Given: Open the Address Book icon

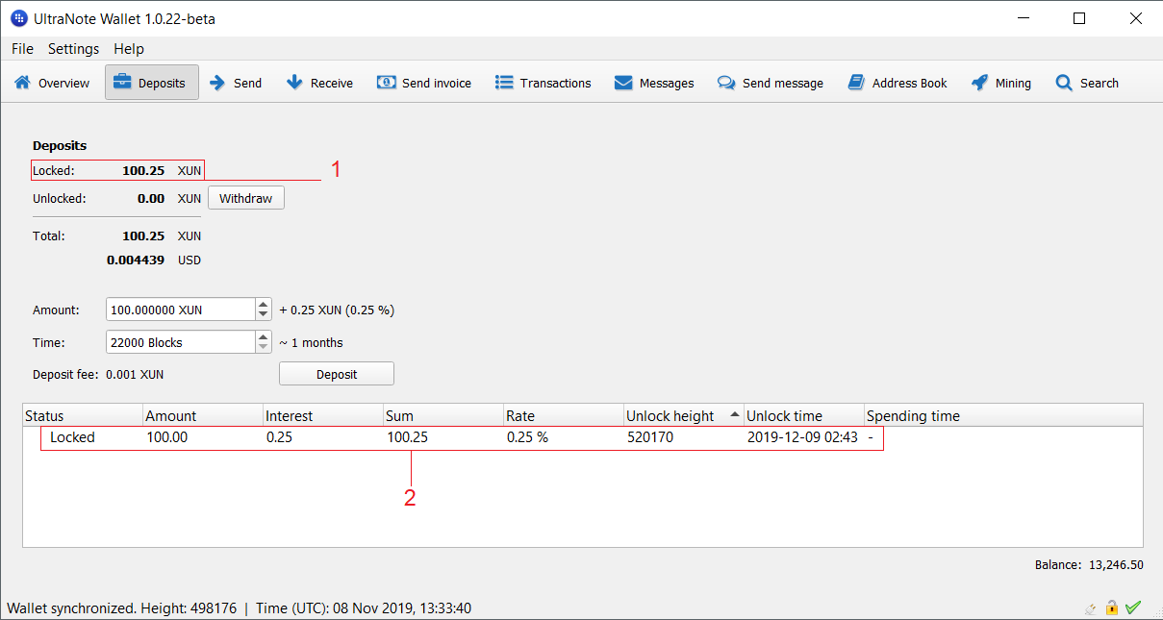Looking at the screenshot, I should tap(856, 83).
